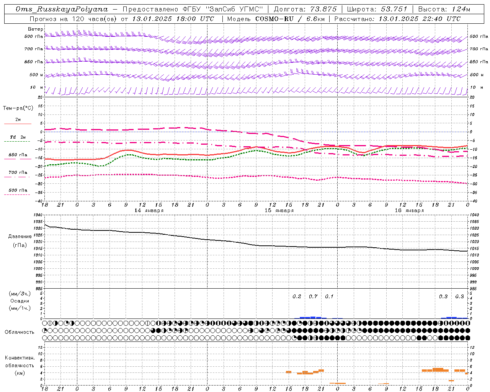
Task: Click the (км) unit under convective cloudiness
Action: 20,373
